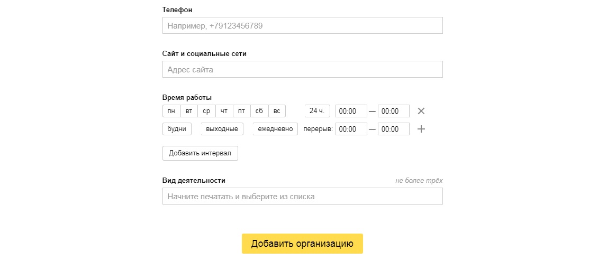Toggle Wednesday 'ср' day button
The image size is (598, 260).
pos(207,111)
